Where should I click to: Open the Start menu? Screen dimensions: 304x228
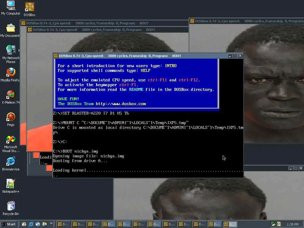pyautogui.click(x=9, y=224)
